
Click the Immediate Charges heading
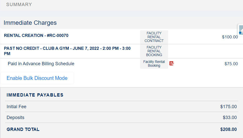30,23
